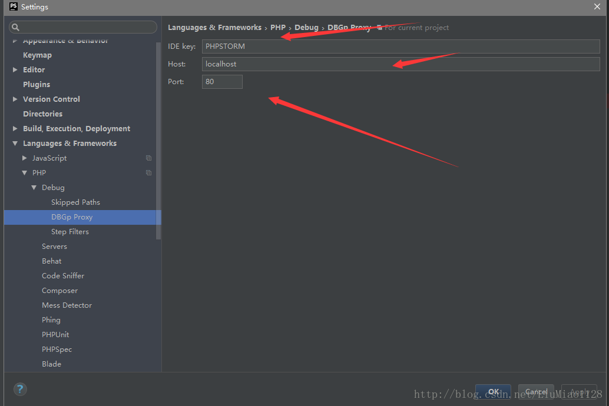Expand the Appearance & Behavior section
The height and width of the screenshot is (406, 609).
[15, 41]
